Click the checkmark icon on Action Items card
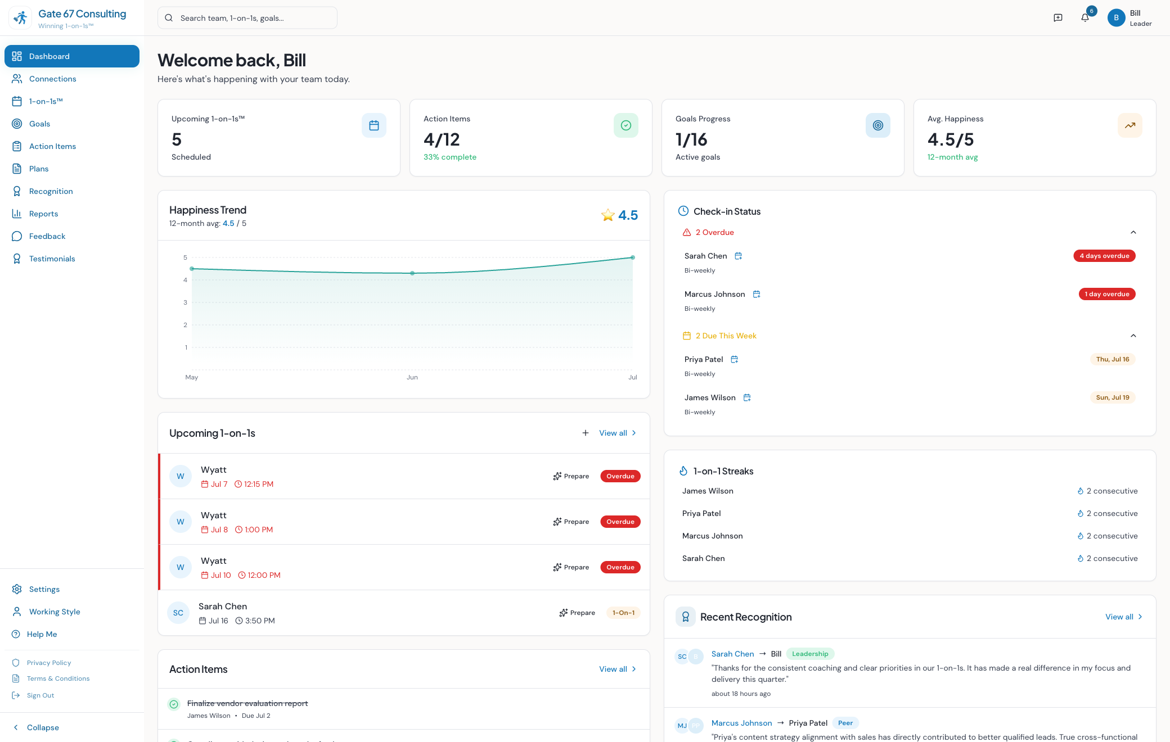1170x742 pixels. pyautogui.click(x=626, y=125)
